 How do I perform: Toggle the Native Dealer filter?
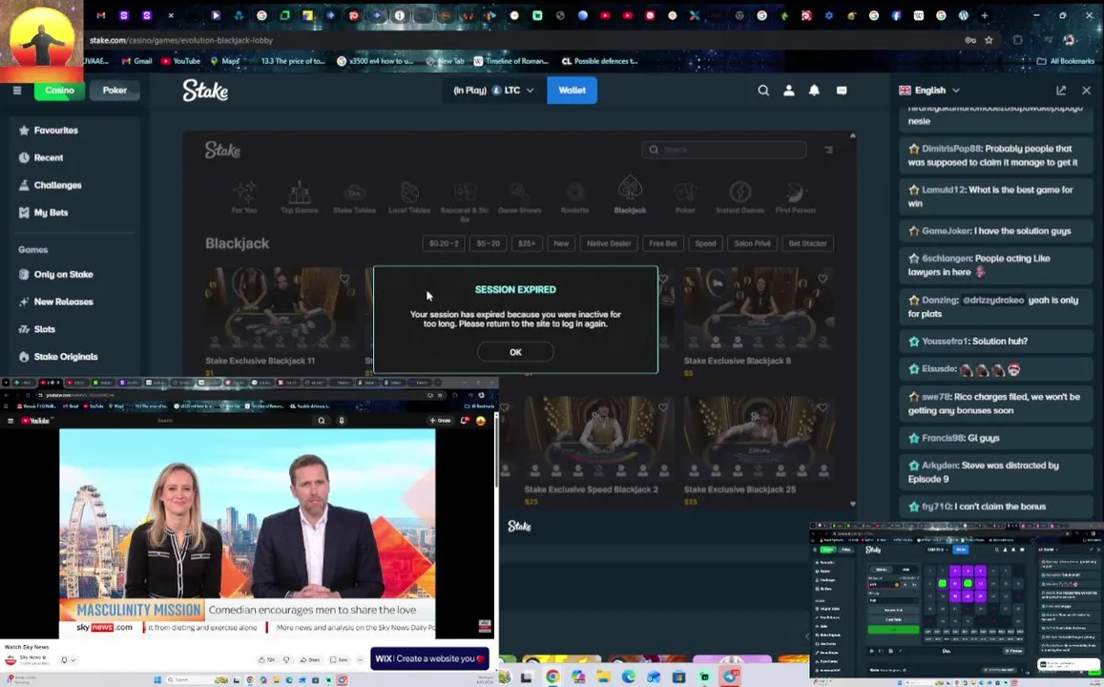609,243
